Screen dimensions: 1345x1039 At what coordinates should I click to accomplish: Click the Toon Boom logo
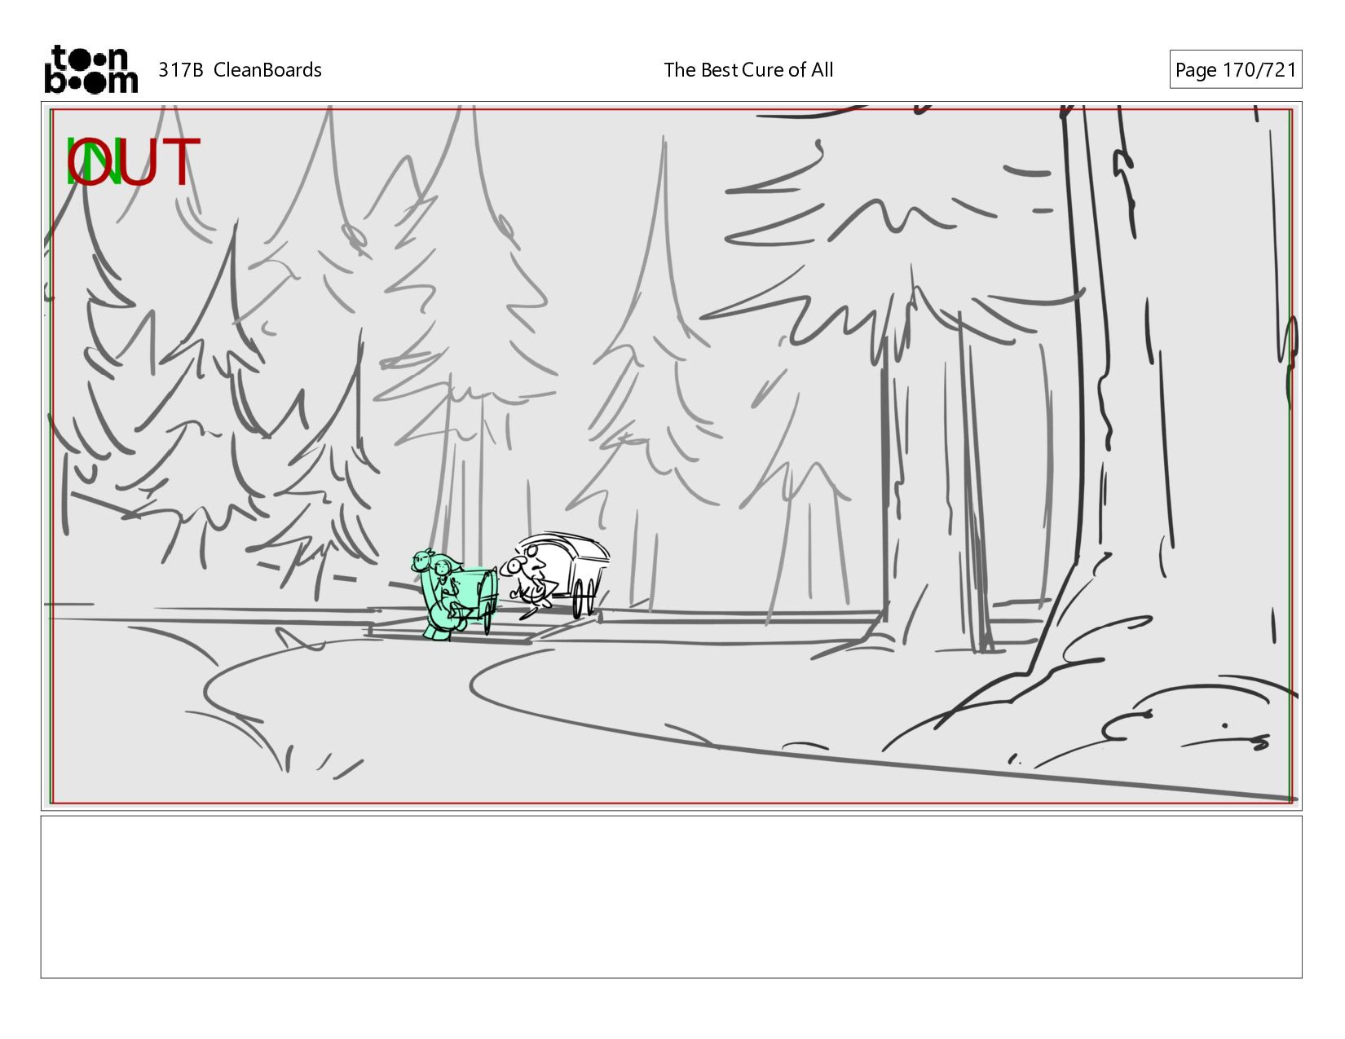(90, 69)
